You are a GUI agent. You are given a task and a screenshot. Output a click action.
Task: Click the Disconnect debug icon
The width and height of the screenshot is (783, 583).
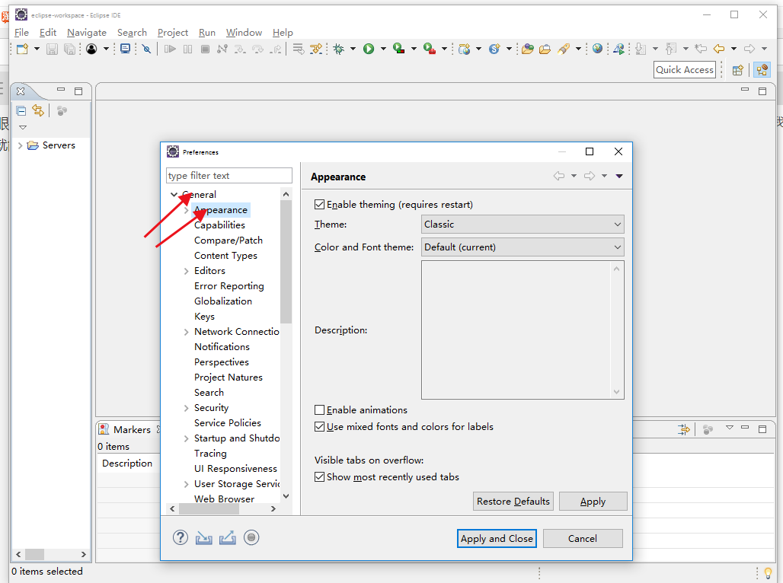click(x=222, y=49)
